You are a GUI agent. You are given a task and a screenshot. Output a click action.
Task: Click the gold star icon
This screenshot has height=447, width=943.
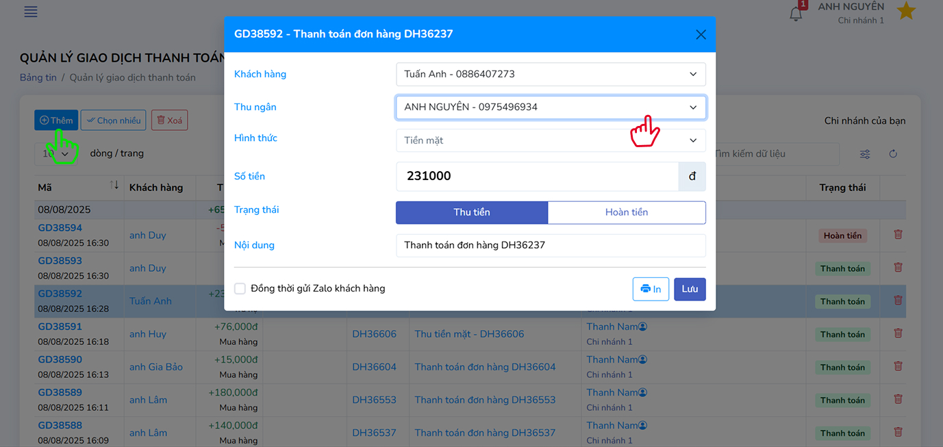(906, 11)
